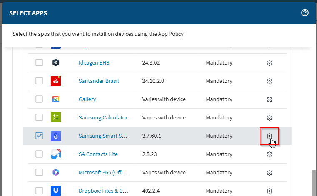Image resolution: width=317 pixels, height=196 pixels.
Task: Open settings gear for SA Contacts Lite
Action: 269,154
